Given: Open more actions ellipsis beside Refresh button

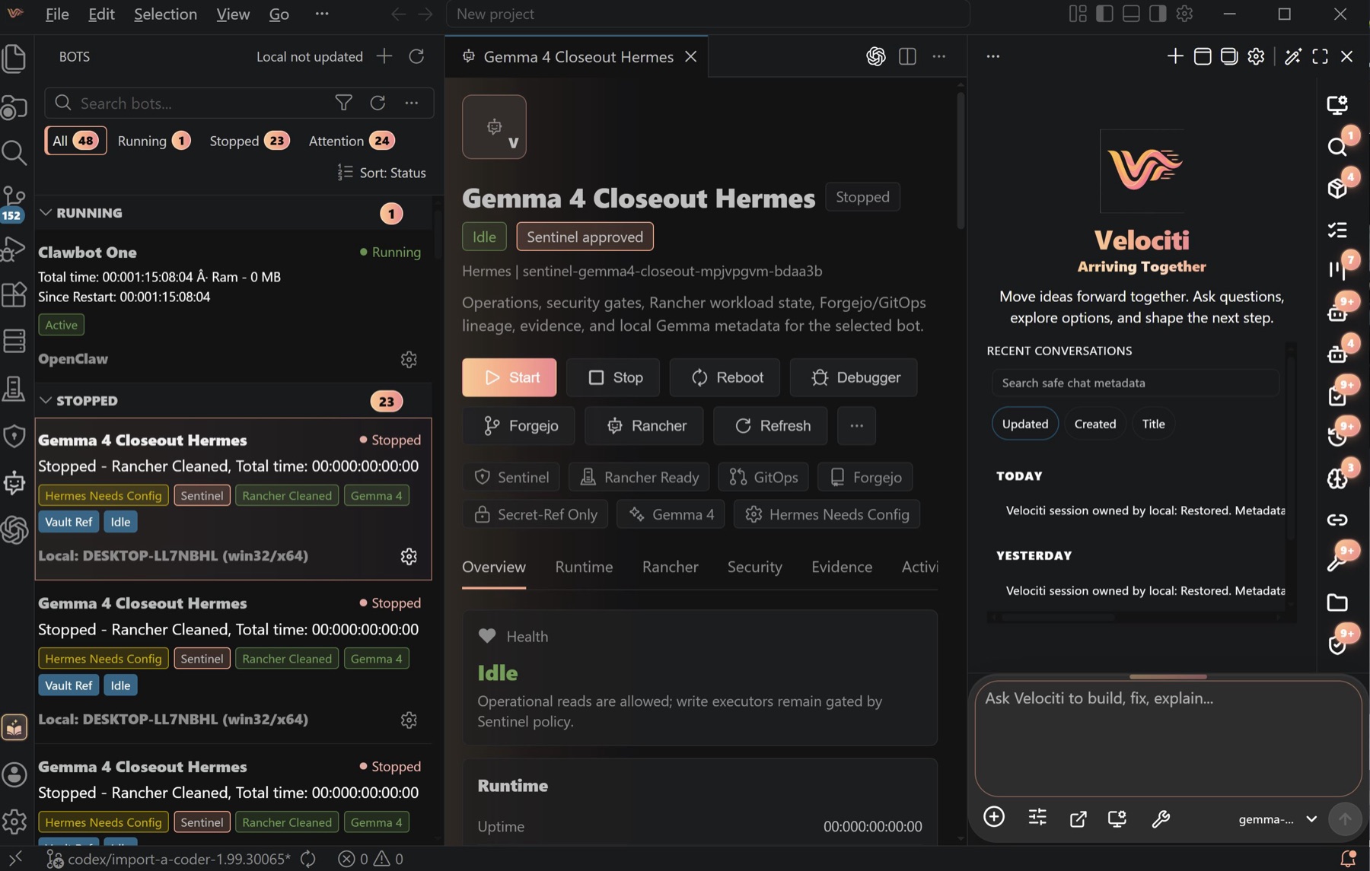Looking at the screenshot, I should (x=856, y=426).
